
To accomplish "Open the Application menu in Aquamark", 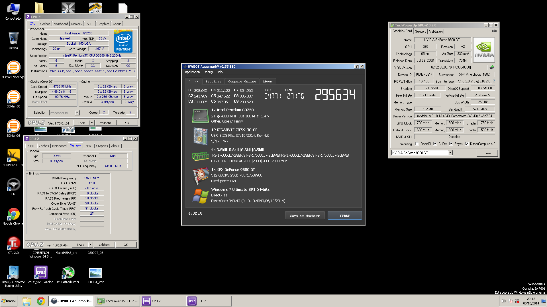I will point(192,72).
